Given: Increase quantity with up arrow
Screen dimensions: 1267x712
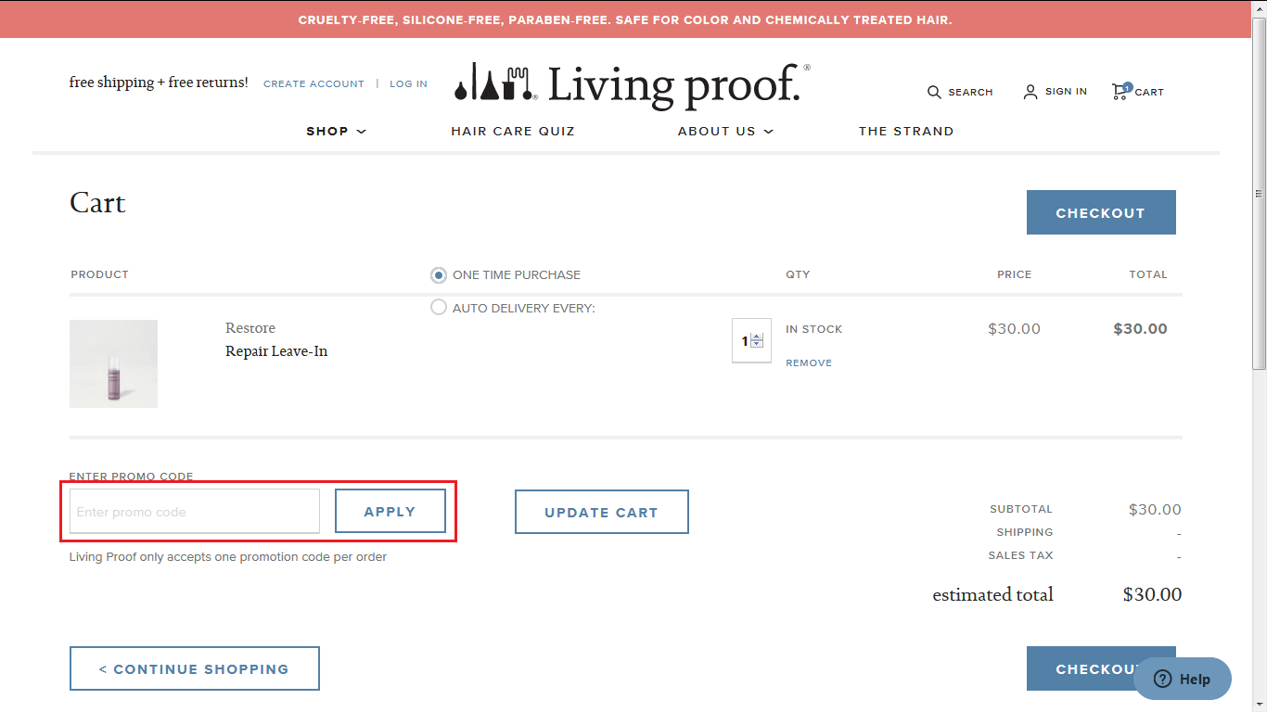Looking at the screenshot, I should [757, 337].
